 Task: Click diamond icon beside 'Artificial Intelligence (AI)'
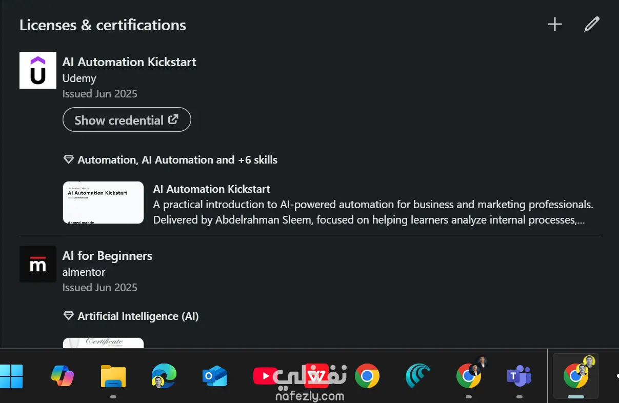pos(68,316)
